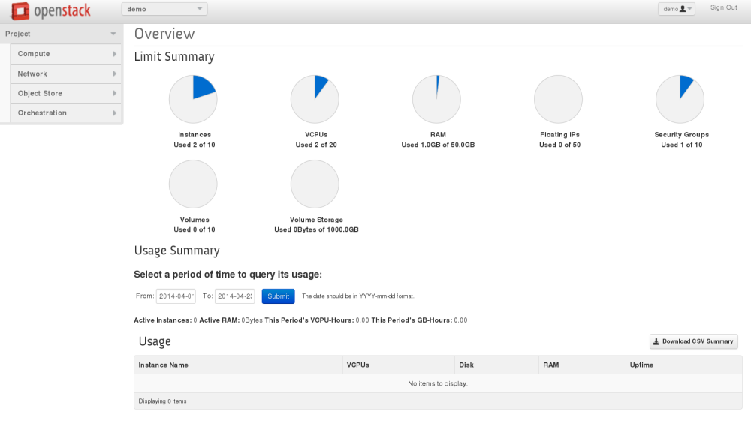Collapse the Project sidebar panel
This screenshot has width=751, height=423.
[61, 34]
